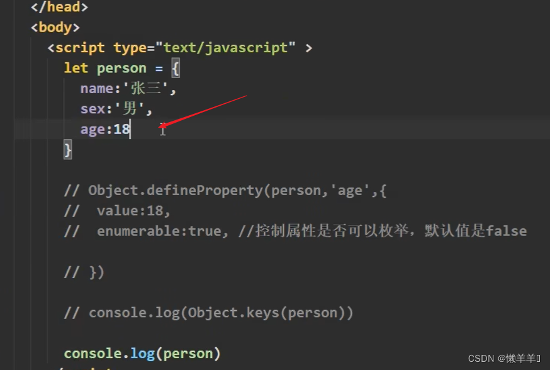The height and width of the screenshot is (370, 550).
Task: Click the commented console.log(Object.keys(person)) line
Action: point(208,313)
